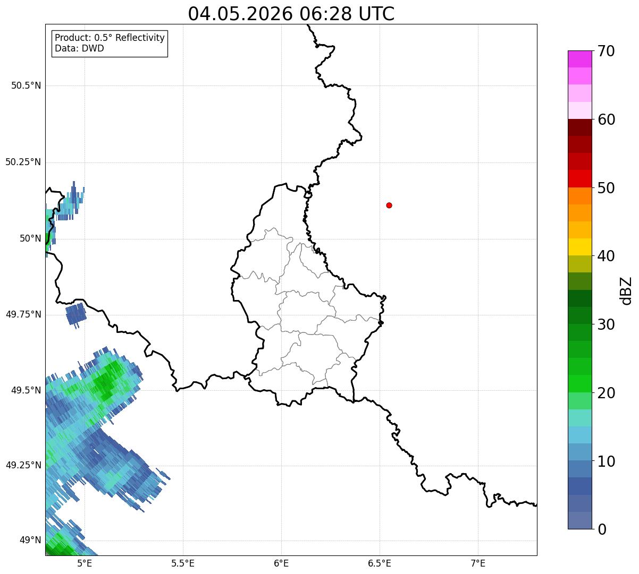Screen dimensions: 639x574
Task: Click the 7°E longitude tick label
Action: click(478, 563)
